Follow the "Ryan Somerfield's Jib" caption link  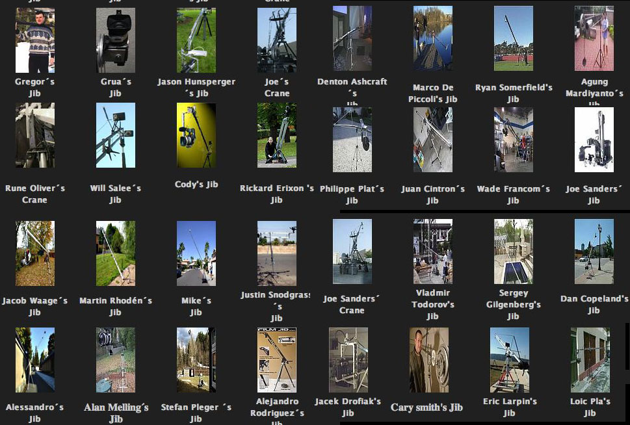coord(514,93)
